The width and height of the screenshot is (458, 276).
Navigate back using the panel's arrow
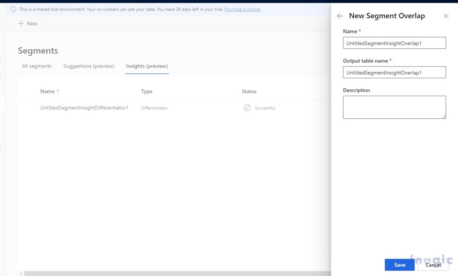340,16
